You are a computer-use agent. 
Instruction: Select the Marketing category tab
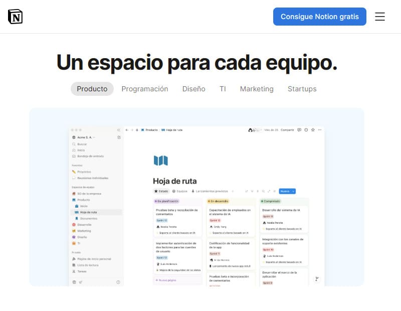257,89
